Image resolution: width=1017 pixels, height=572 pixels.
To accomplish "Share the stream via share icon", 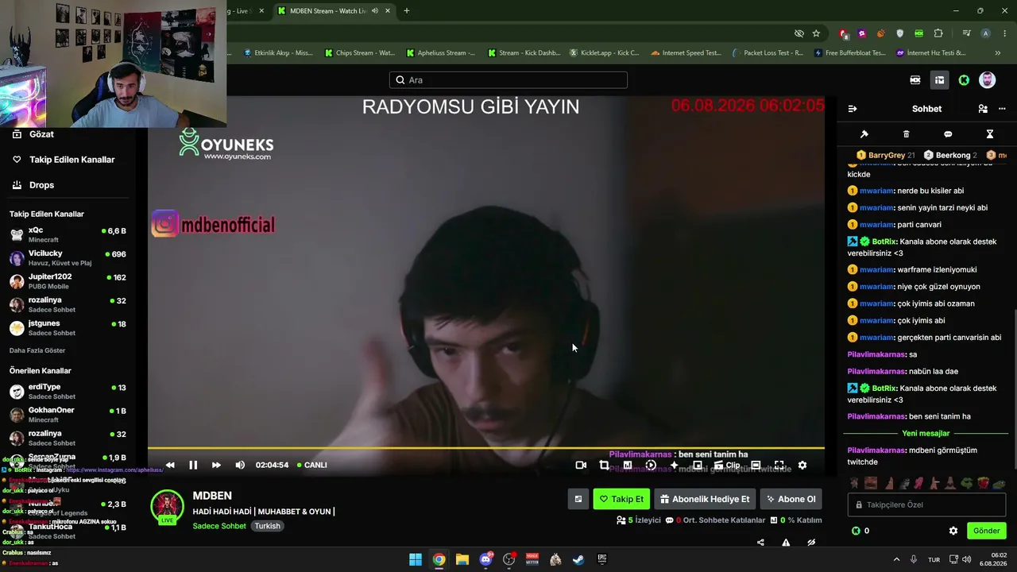I will point(760,543).
